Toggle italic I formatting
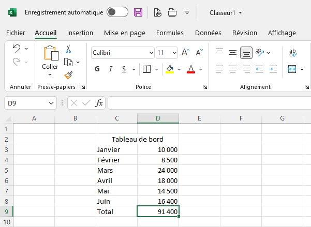Screen dimensions: 311x227 (x=110, y=69)
